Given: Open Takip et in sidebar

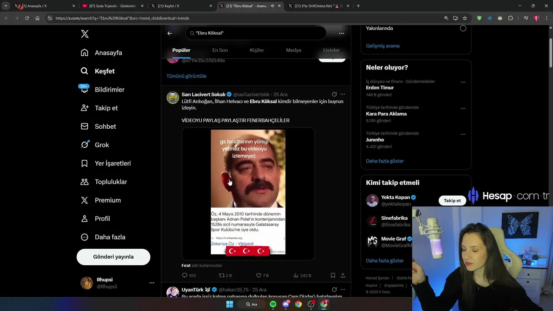Looking at the screenshot, I should pos(99,108).
